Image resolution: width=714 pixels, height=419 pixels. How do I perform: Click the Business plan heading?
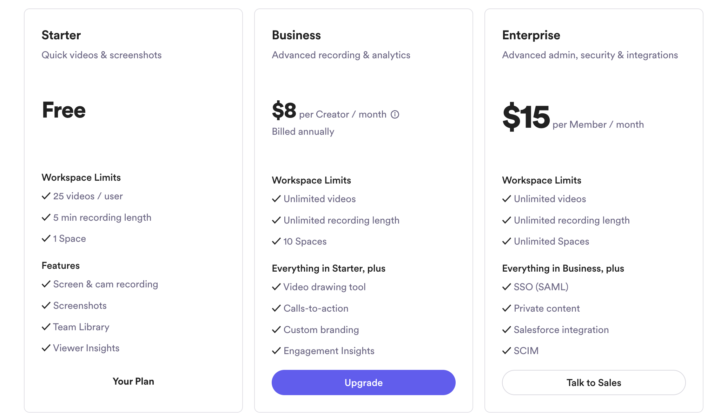(296, 35)
